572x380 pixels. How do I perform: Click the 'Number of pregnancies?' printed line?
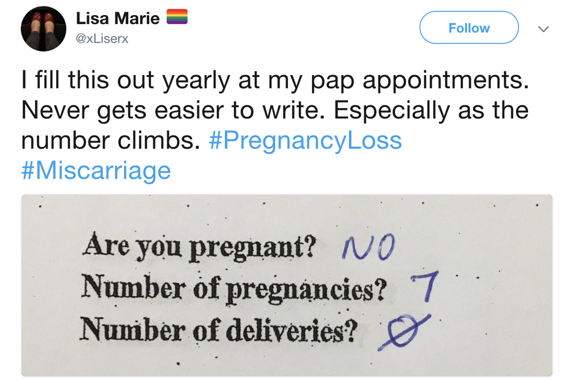coord(232,287)
